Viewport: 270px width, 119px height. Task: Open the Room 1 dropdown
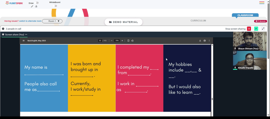[52, 21]
